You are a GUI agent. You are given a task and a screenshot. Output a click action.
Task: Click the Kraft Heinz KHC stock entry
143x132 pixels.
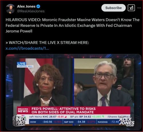48,117
